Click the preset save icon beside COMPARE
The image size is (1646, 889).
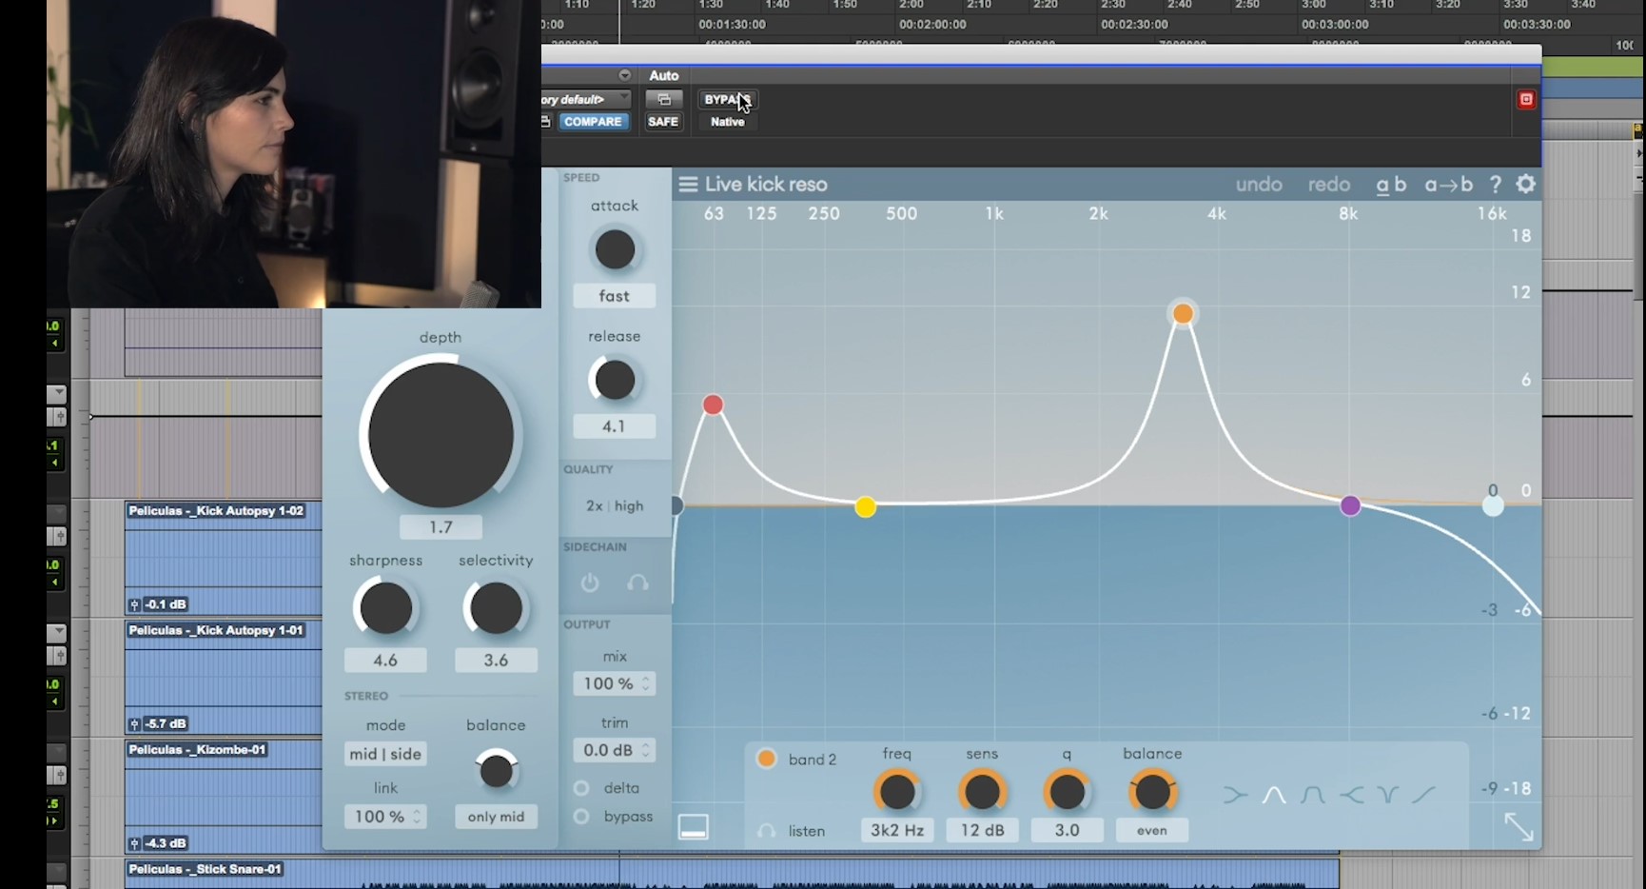[x=546, y=121]
